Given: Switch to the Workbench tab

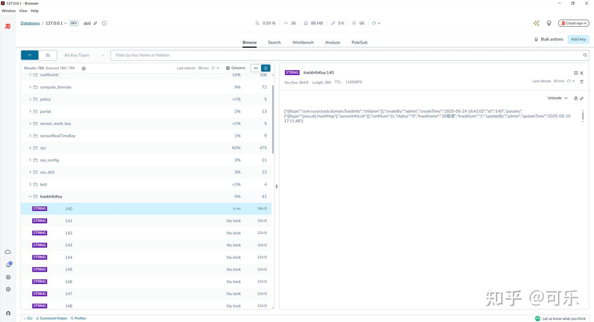Looking at the screenshot, I should (x=303, y=42).
